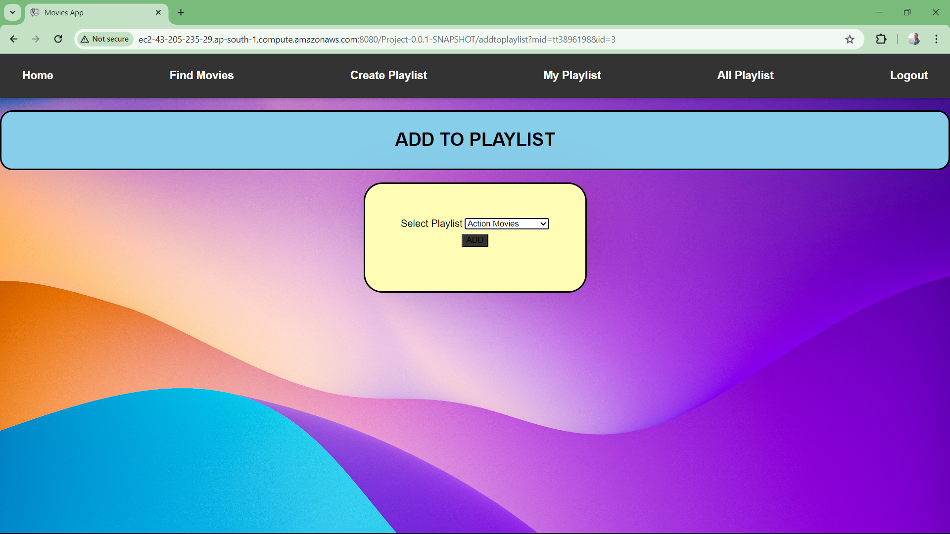950x534 pixels.
Task: Log out using the Logout link
Action: click(x=909, y=75)
